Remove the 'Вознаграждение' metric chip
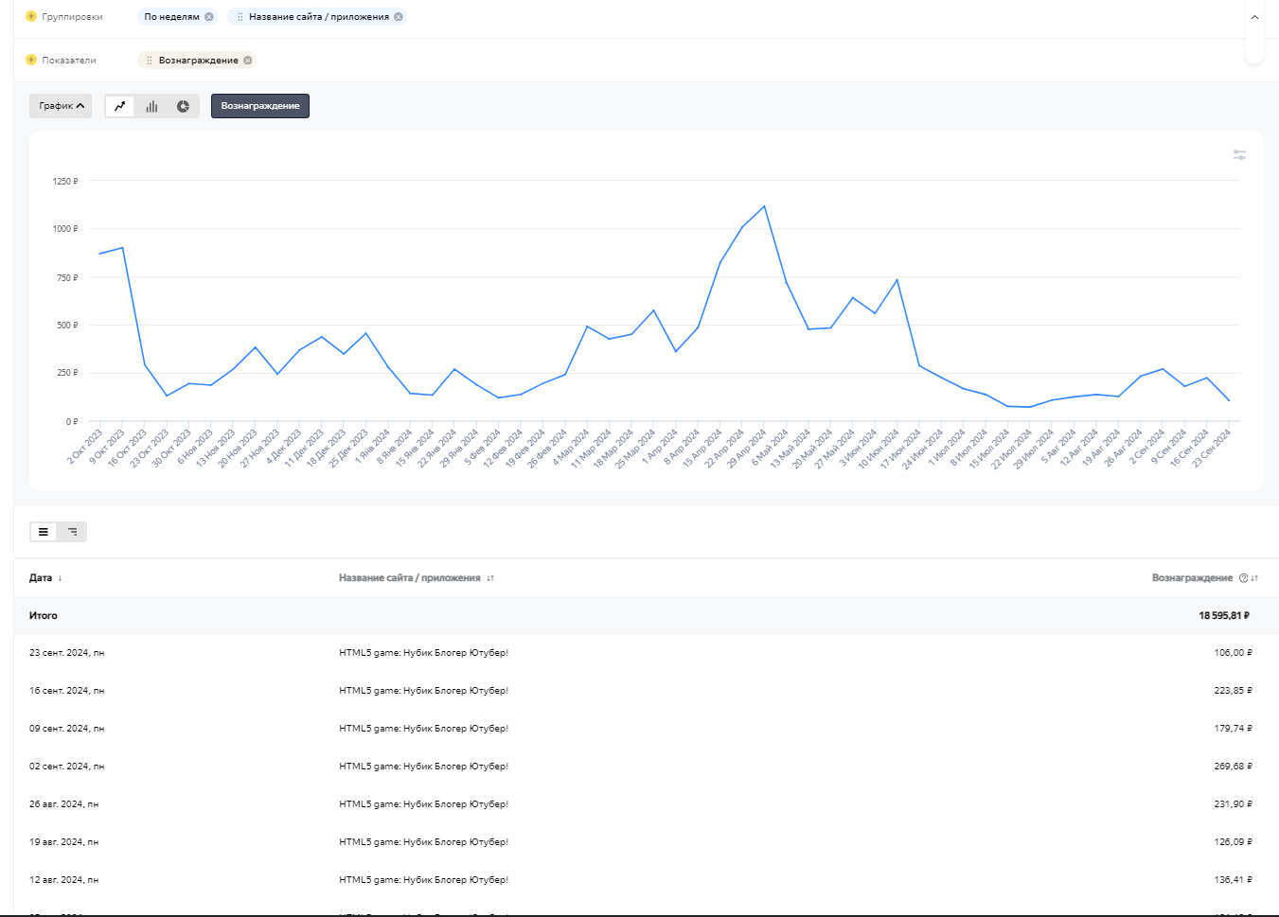This screenshot has width=1279, height=917. [x=248, y=61]
